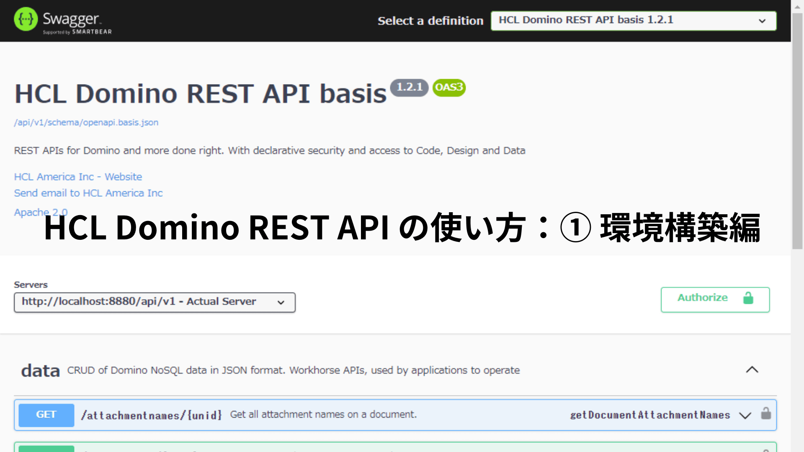Viewport: 804px width, 452px height.
Task: Open HCL America Inc - Website link
Action: pos(78,177)
